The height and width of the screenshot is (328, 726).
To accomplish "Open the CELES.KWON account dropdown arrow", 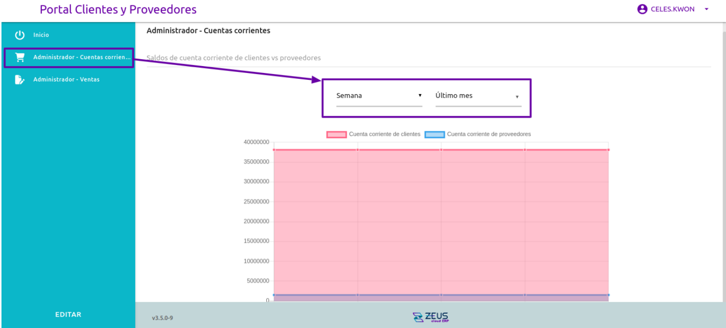I will [x=707, y=9].
